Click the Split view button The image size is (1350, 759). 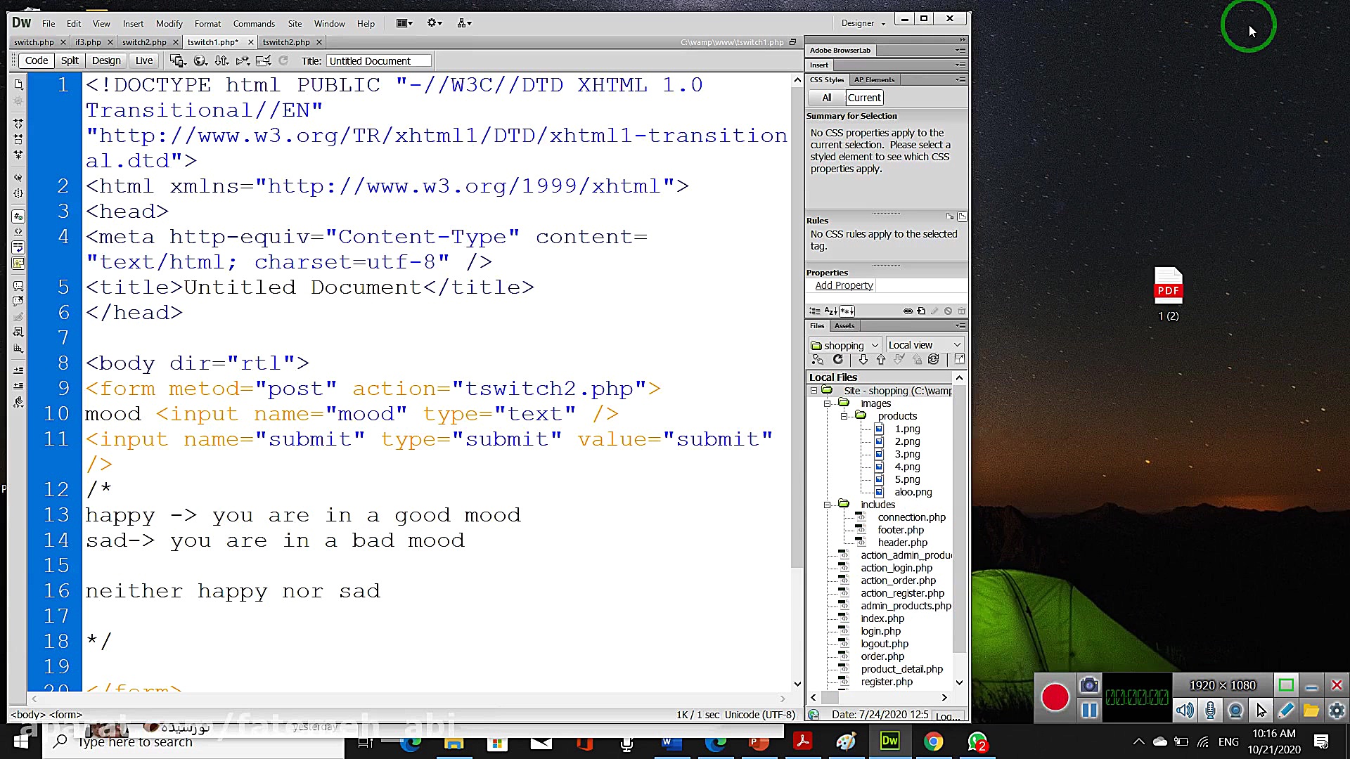pyautogui.click(x=70, y=60)
